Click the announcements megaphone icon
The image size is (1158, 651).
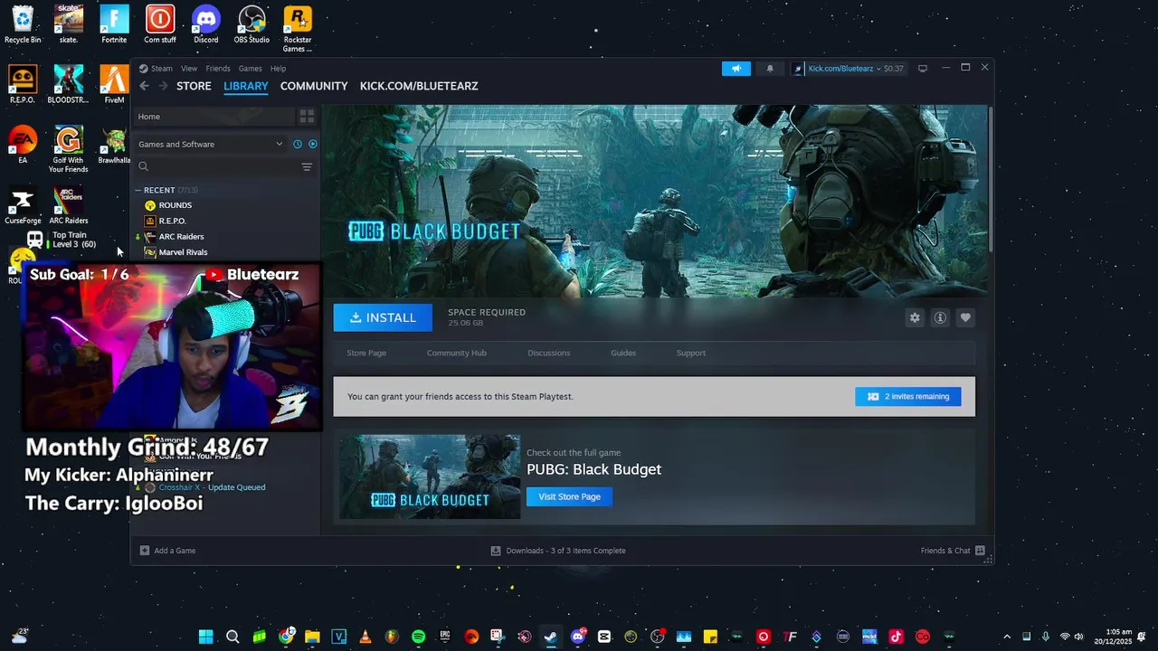pyautogui.click(x=736, y=69)
